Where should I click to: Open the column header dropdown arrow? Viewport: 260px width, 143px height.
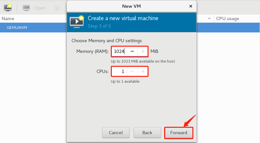click(209, 19)
